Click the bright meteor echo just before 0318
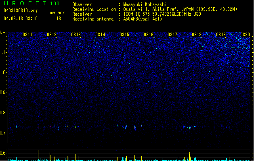 (x=190, y=128)
